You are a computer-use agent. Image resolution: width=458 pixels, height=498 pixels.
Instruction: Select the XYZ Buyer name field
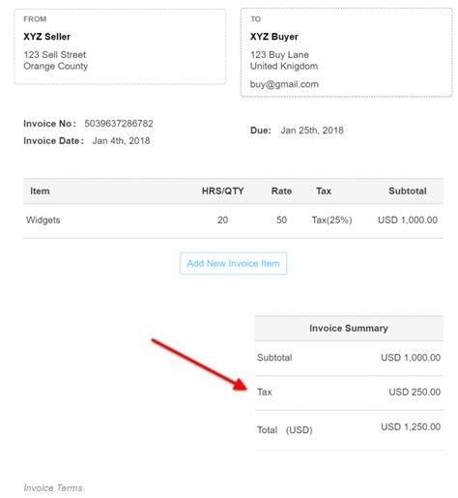274,37
